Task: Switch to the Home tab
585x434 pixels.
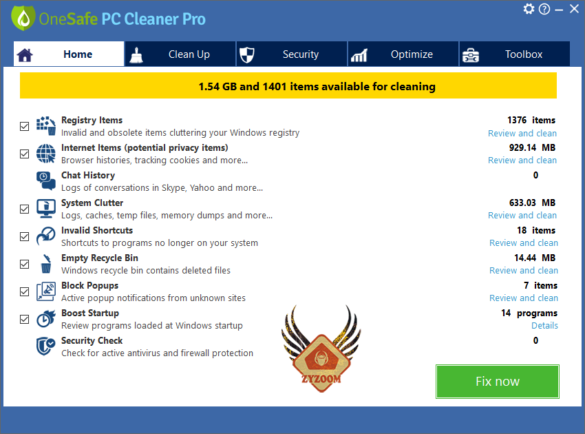Action: point(69,54)
